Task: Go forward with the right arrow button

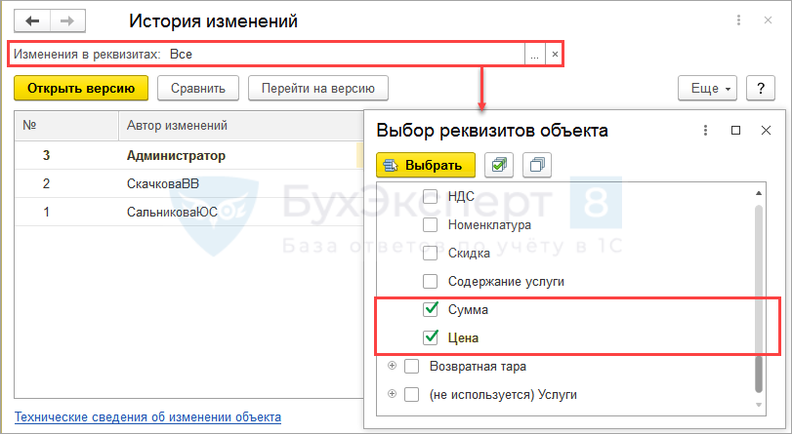Action: 67,21
